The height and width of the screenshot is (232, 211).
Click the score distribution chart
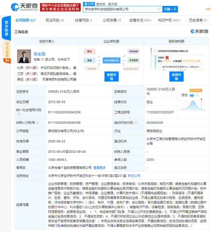pos(193,105)
